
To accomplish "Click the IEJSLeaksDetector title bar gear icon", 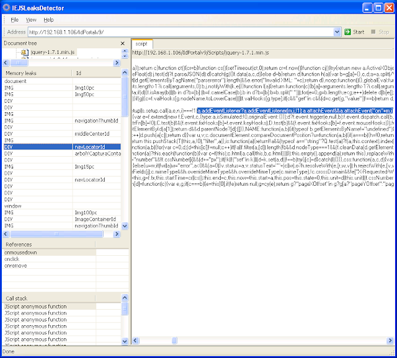I will click(x=6, y=8).
